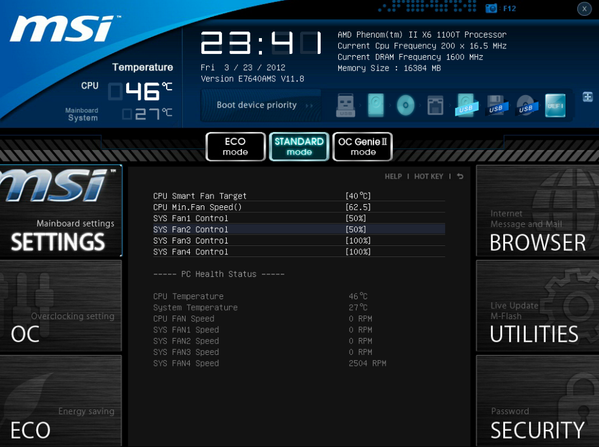Click the CD/DVD disc boot device icon
This screenshot has width=599, height=447.
[406, 105]
